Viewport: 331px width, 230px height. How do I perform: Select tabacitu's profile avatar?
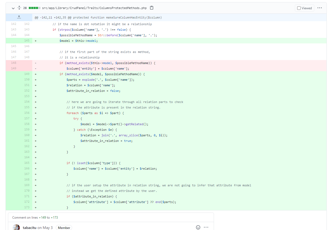pos(16,227)
